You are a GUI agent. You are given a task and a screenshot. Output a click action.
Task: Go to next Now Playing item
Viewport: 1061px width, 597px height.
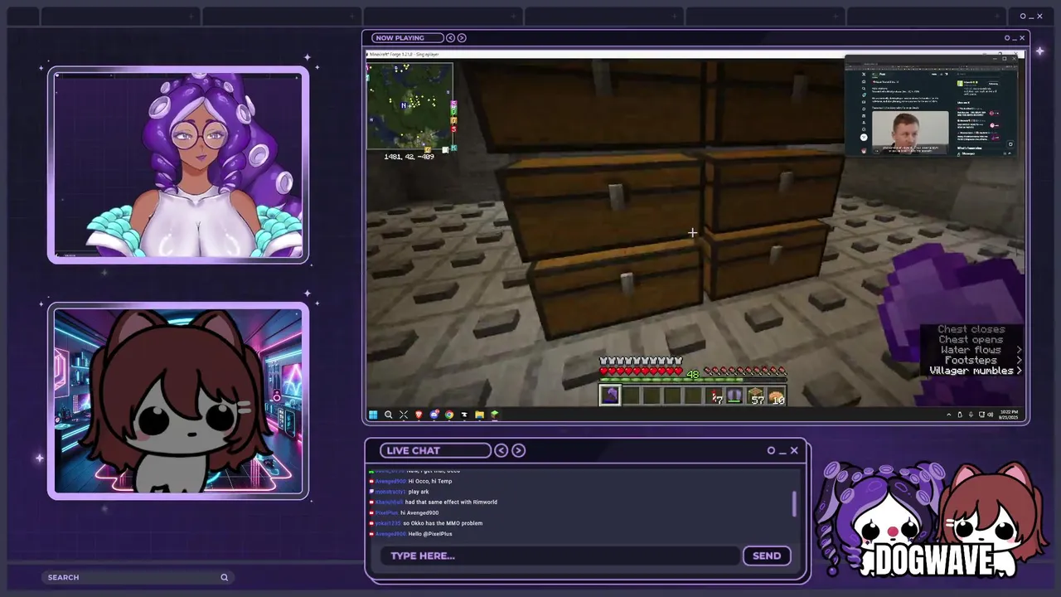[462, 37]
